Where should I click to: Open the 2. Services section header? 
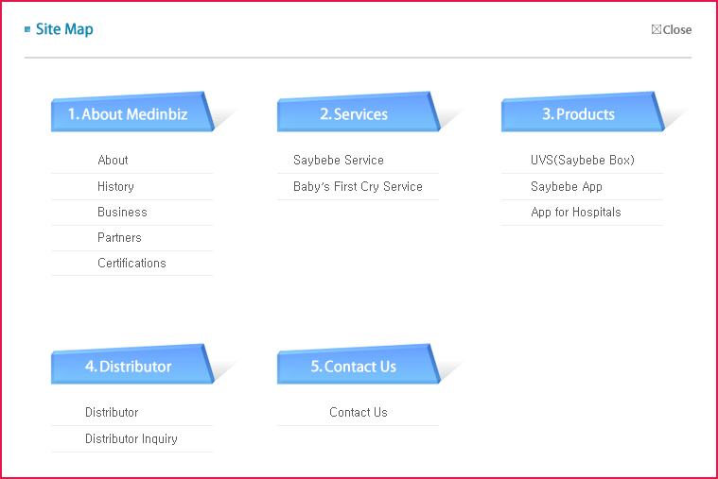(359, 112)
